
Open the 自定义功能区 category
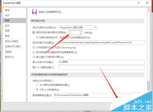pyautogui.click(x=12, y=41)
